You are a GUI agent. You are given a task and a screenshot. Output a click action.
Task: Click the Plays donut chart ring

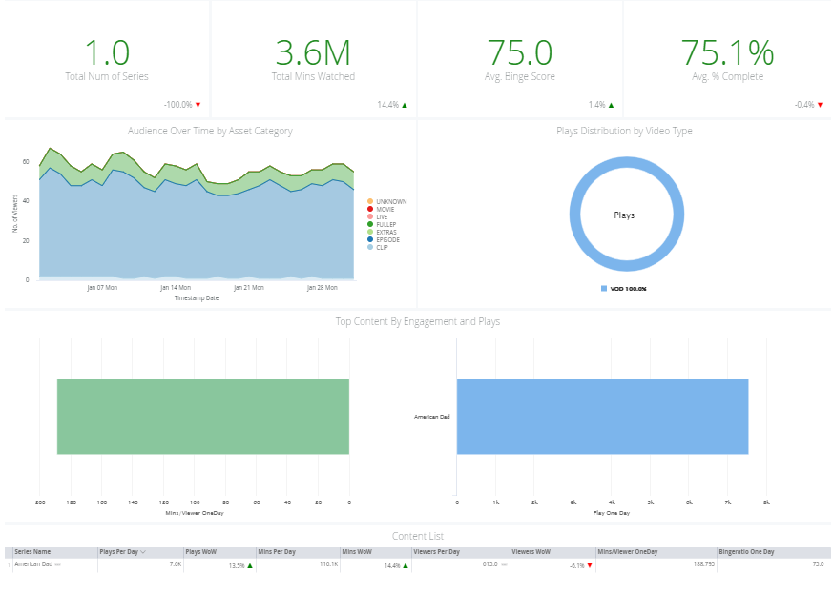pos(627,162)
